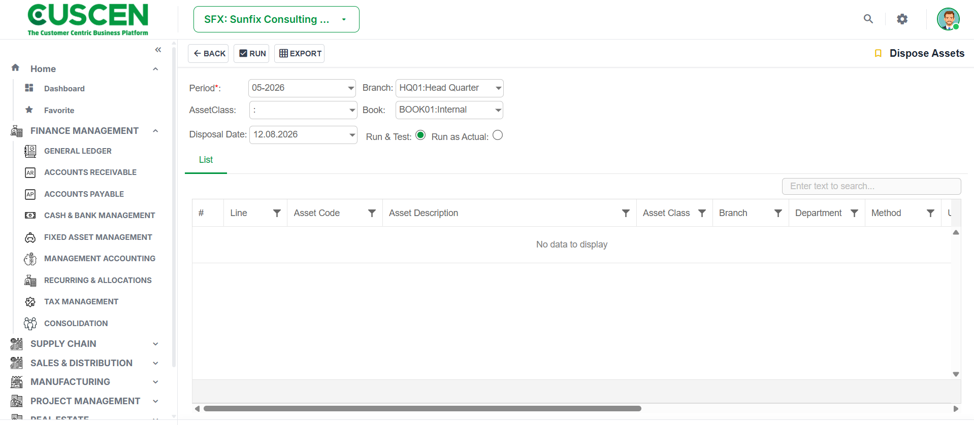Switch to the List tab
The image size is (974, 425).
[x=206, y=160]
